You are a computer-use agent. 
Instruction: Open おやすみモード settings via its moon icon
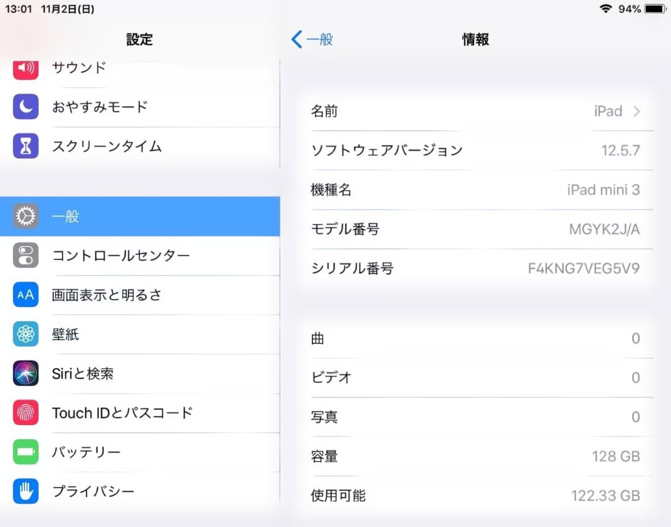coord(25,107)
